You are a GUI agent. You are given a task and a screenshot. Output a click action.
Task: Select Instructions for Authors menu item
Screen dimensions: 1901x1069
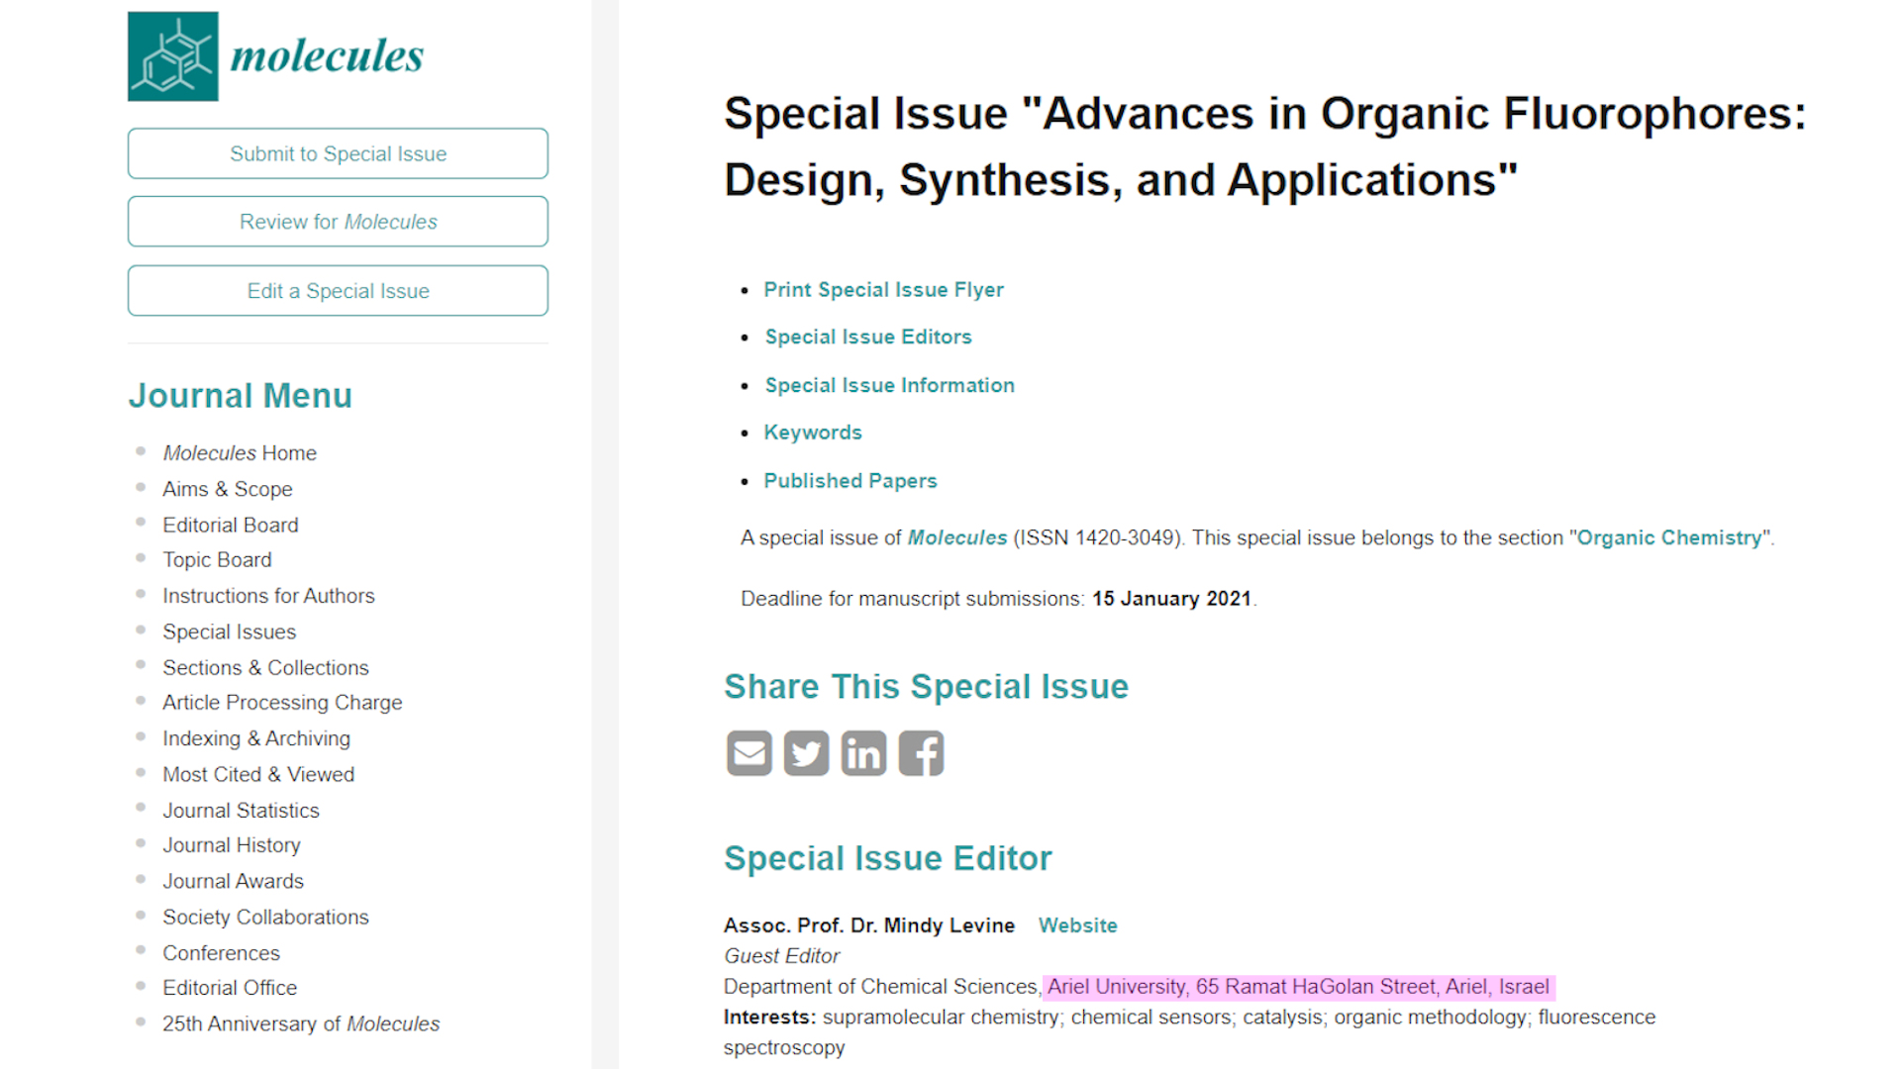point(268,596)
